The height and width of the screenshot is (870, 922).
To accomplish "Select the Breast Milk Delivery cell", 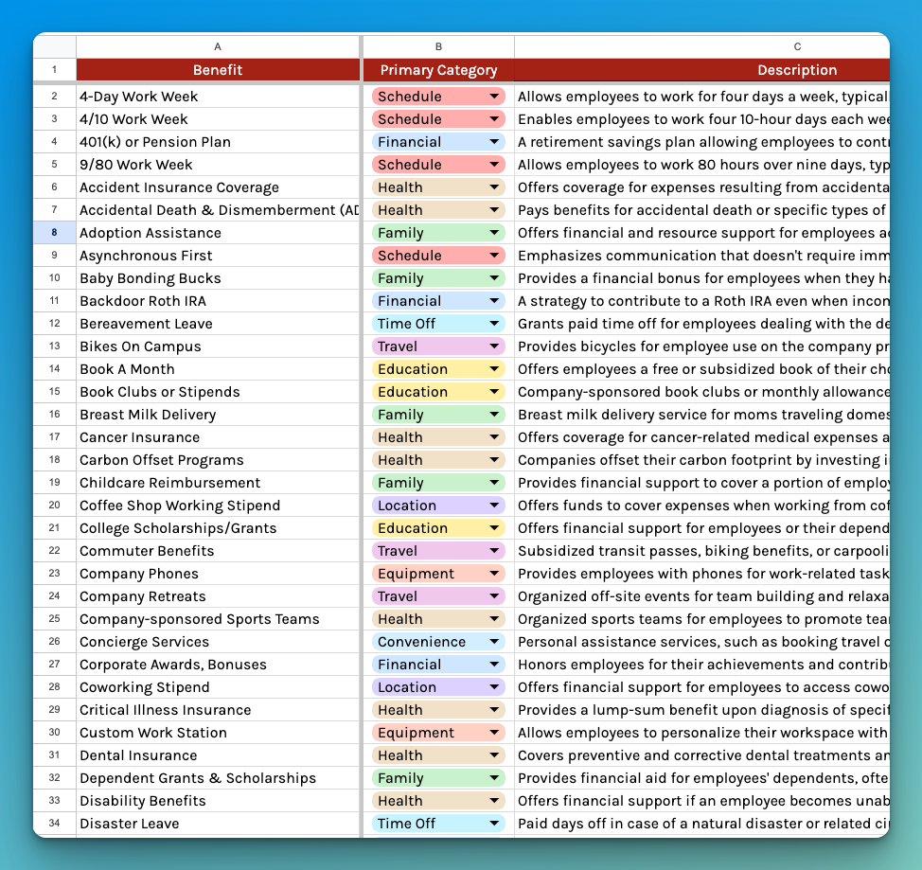I will coord(218,415).
